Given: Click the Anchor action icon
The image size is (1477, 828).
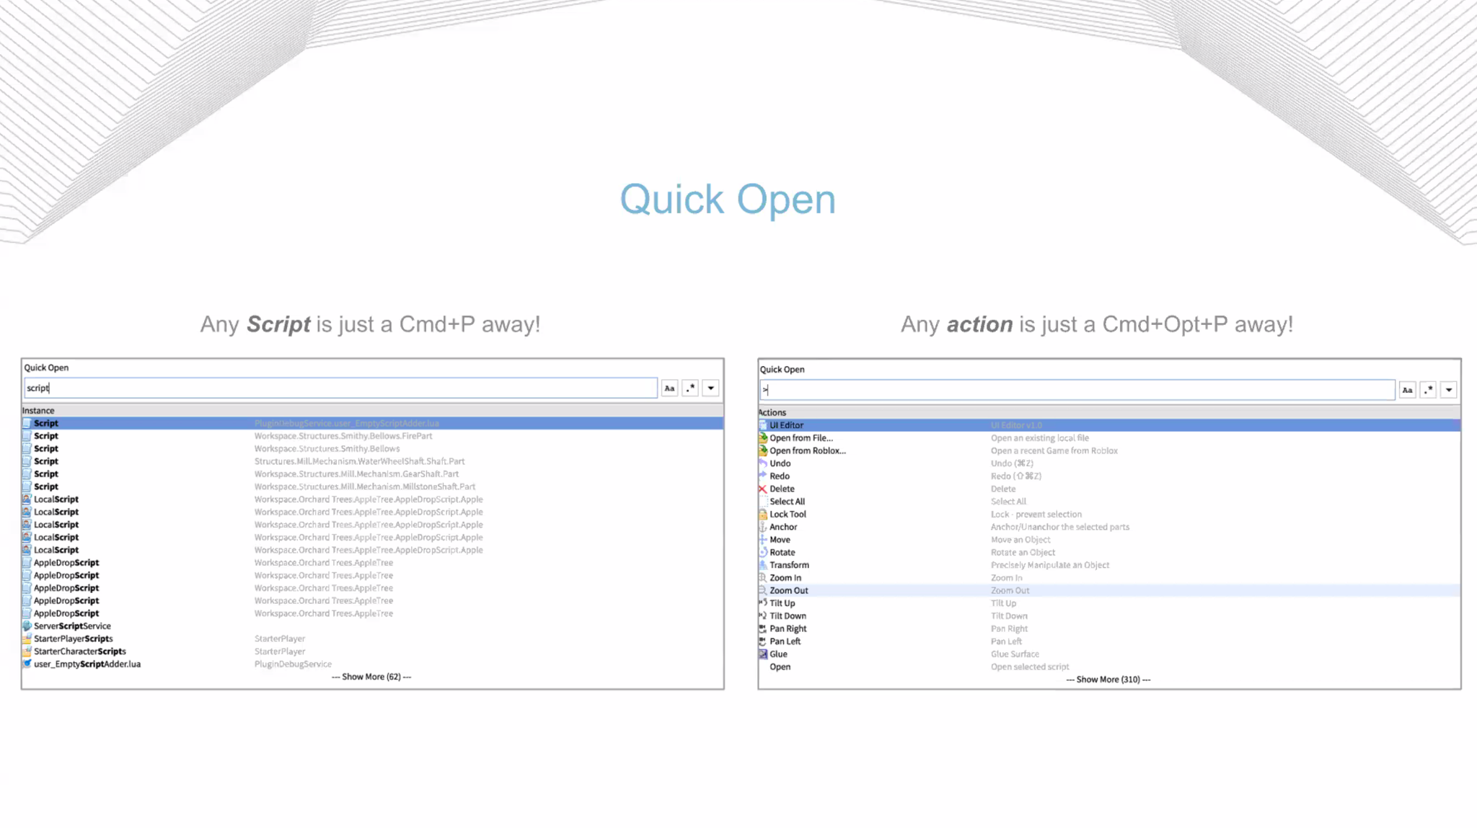Looking at the screenshot, I should (762, 527).
